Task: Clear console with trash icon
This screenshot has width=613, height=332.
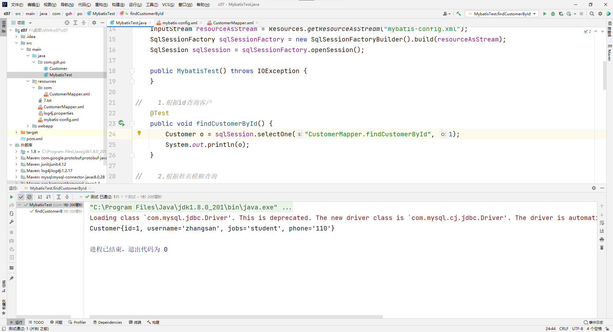Action: tap(602, 248)
